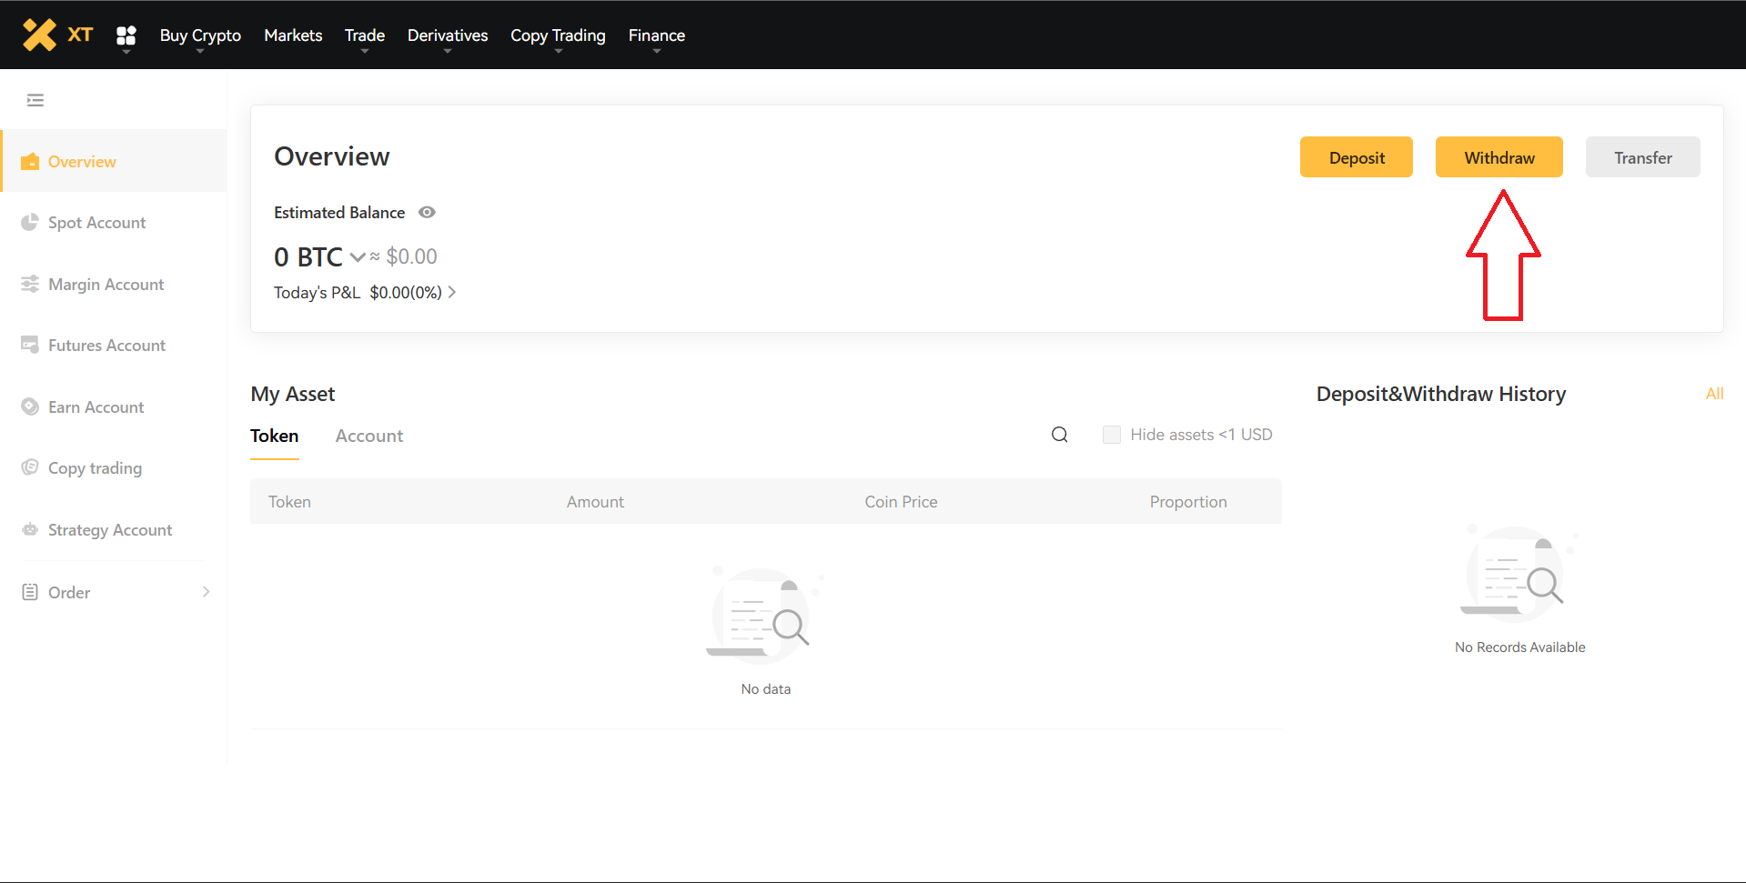Click the Futures Account icon
Viewport: 1746px width, 883px height.
[x=30, y=346]
